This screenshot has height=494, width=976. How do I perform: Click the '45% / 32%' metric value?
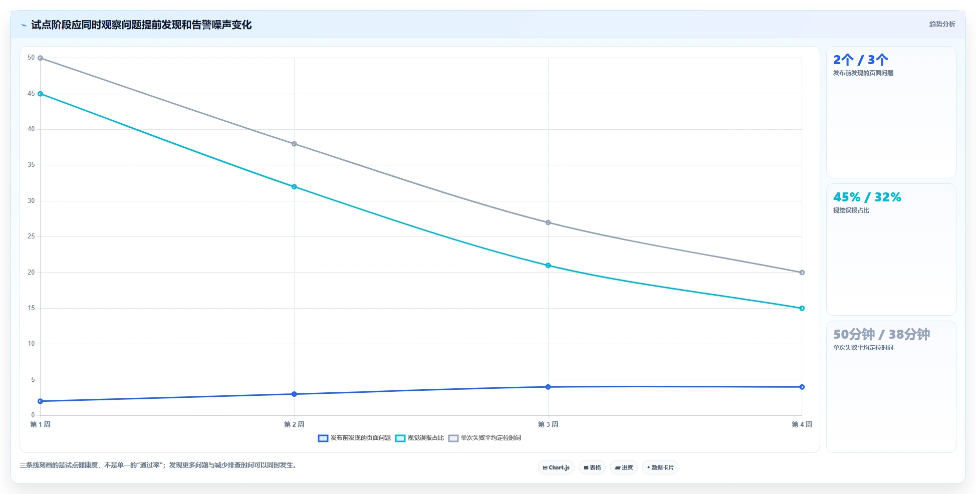[x=867, y=197]
